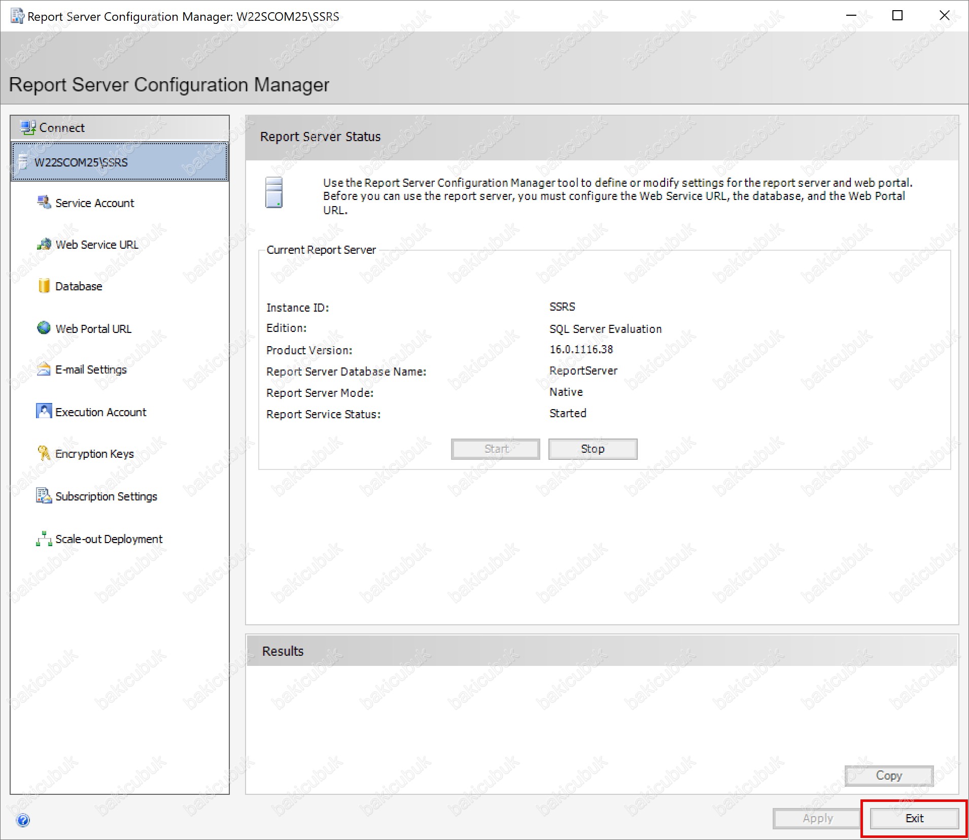Click the Connect icon in sidebar

coord(28,127)
